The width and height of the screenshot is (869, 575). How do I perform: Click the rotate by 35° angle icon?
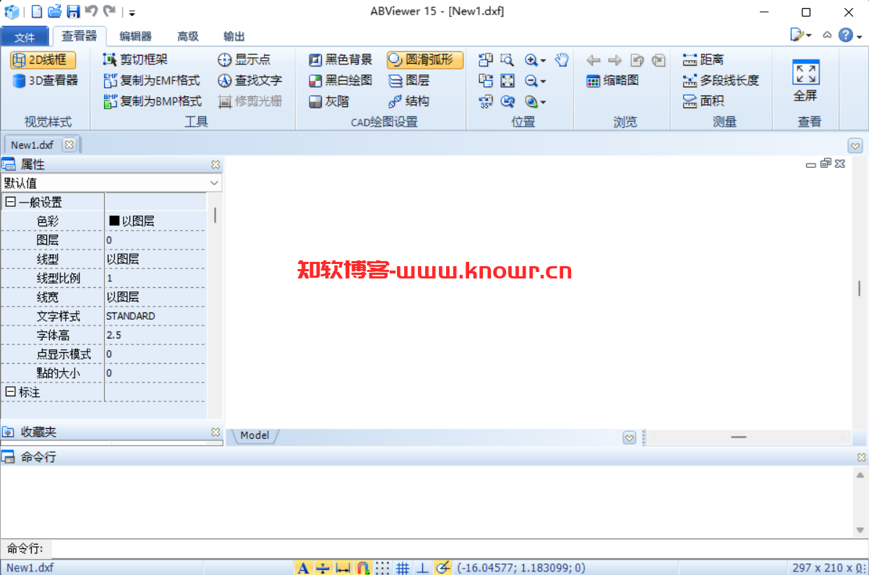coord(486,101)
